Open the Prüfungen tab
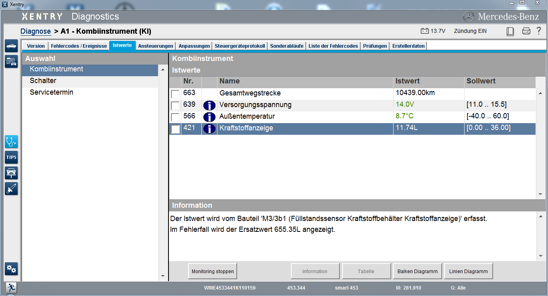 pos(375,46)
